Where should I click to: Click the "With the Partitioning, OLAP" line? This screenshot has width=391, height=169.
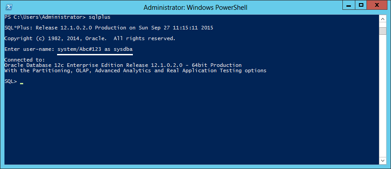(136, 71)
